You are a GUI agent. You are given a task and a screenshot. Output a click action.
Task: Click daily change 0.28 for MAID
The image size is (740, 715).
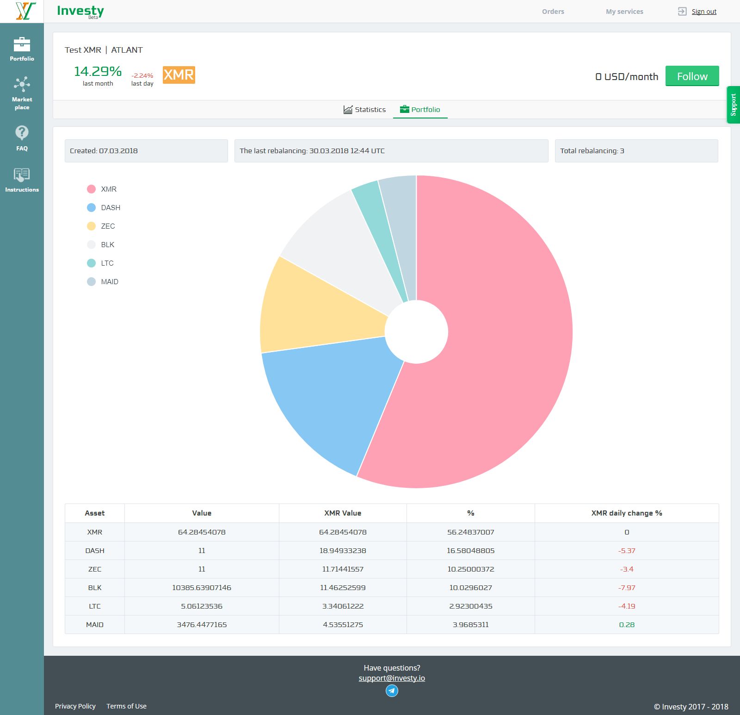pos(627,625)
